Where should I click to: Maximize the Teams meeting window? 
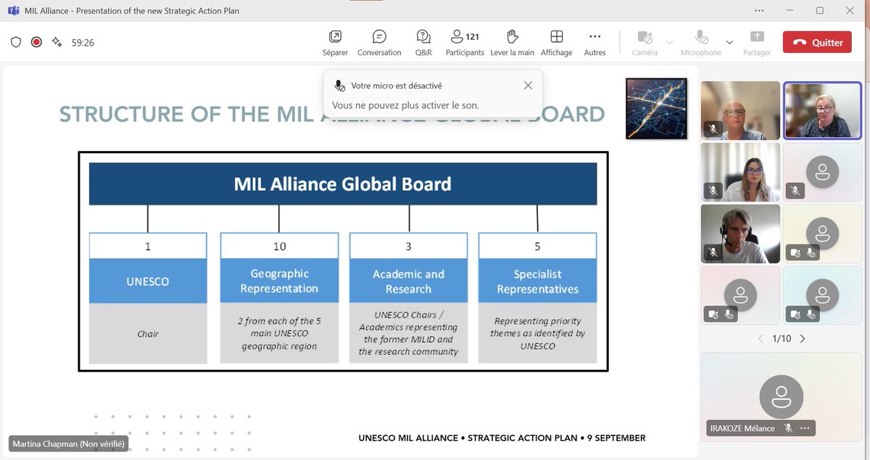tap(820, 10)
